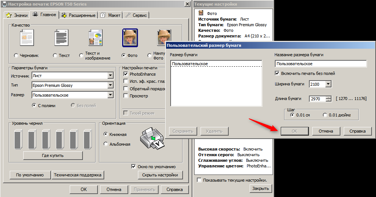Click OK in the print settings window
376x197 pixels.
click(84, 190)
